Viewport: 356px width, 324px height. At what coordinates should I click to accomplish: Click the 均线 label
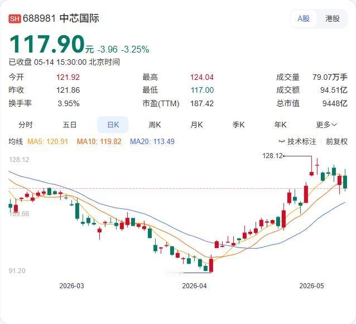pyautogui.click(x=16, y=141)
